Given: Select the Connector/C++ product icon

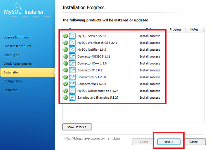Looking at the screenshot, I should (72, 63).
